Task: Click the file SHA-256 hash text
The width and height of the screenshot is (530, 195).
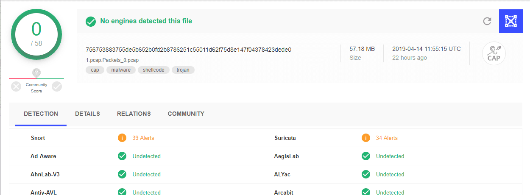Action: point(188,50)
